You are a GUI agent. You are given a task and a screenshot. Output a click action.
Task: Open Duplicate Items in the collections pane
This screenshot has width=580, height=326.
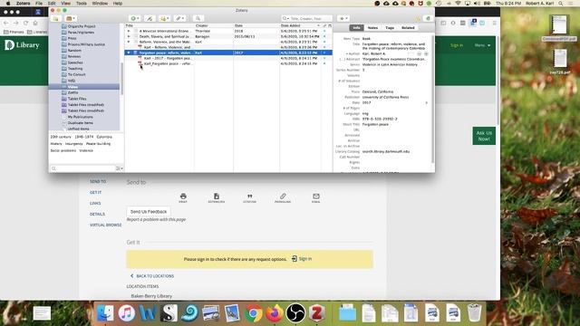click(x=81, y=123)
